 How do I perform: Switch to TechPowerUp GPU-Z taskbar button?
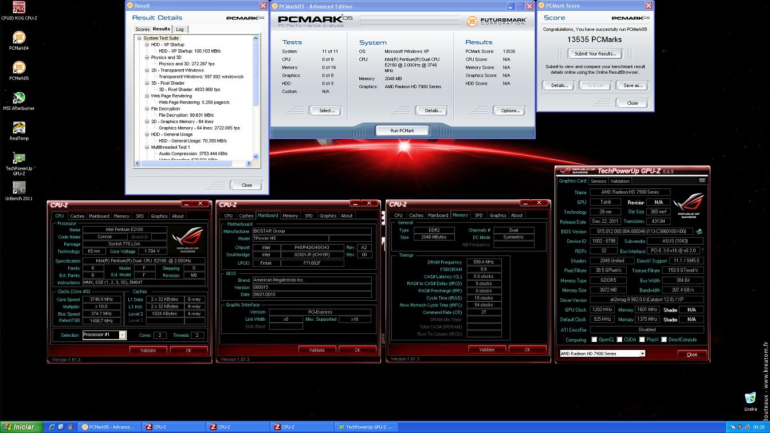point(366,427)
